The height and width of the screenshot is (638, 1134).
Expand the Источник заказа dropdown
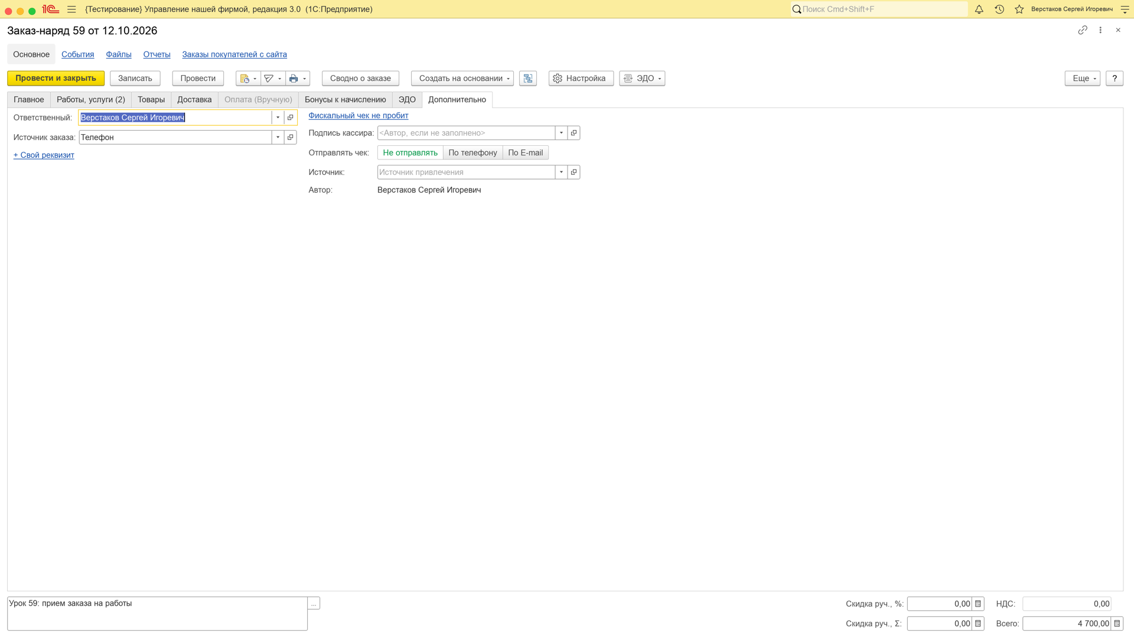[x=278, y=138]
